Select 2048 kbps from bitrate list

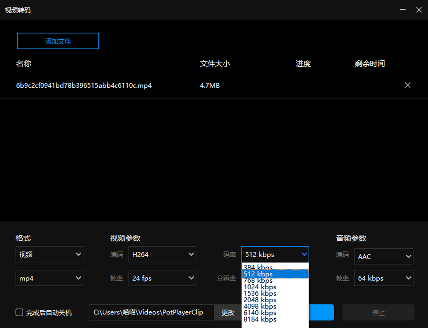tap(260, 300)
